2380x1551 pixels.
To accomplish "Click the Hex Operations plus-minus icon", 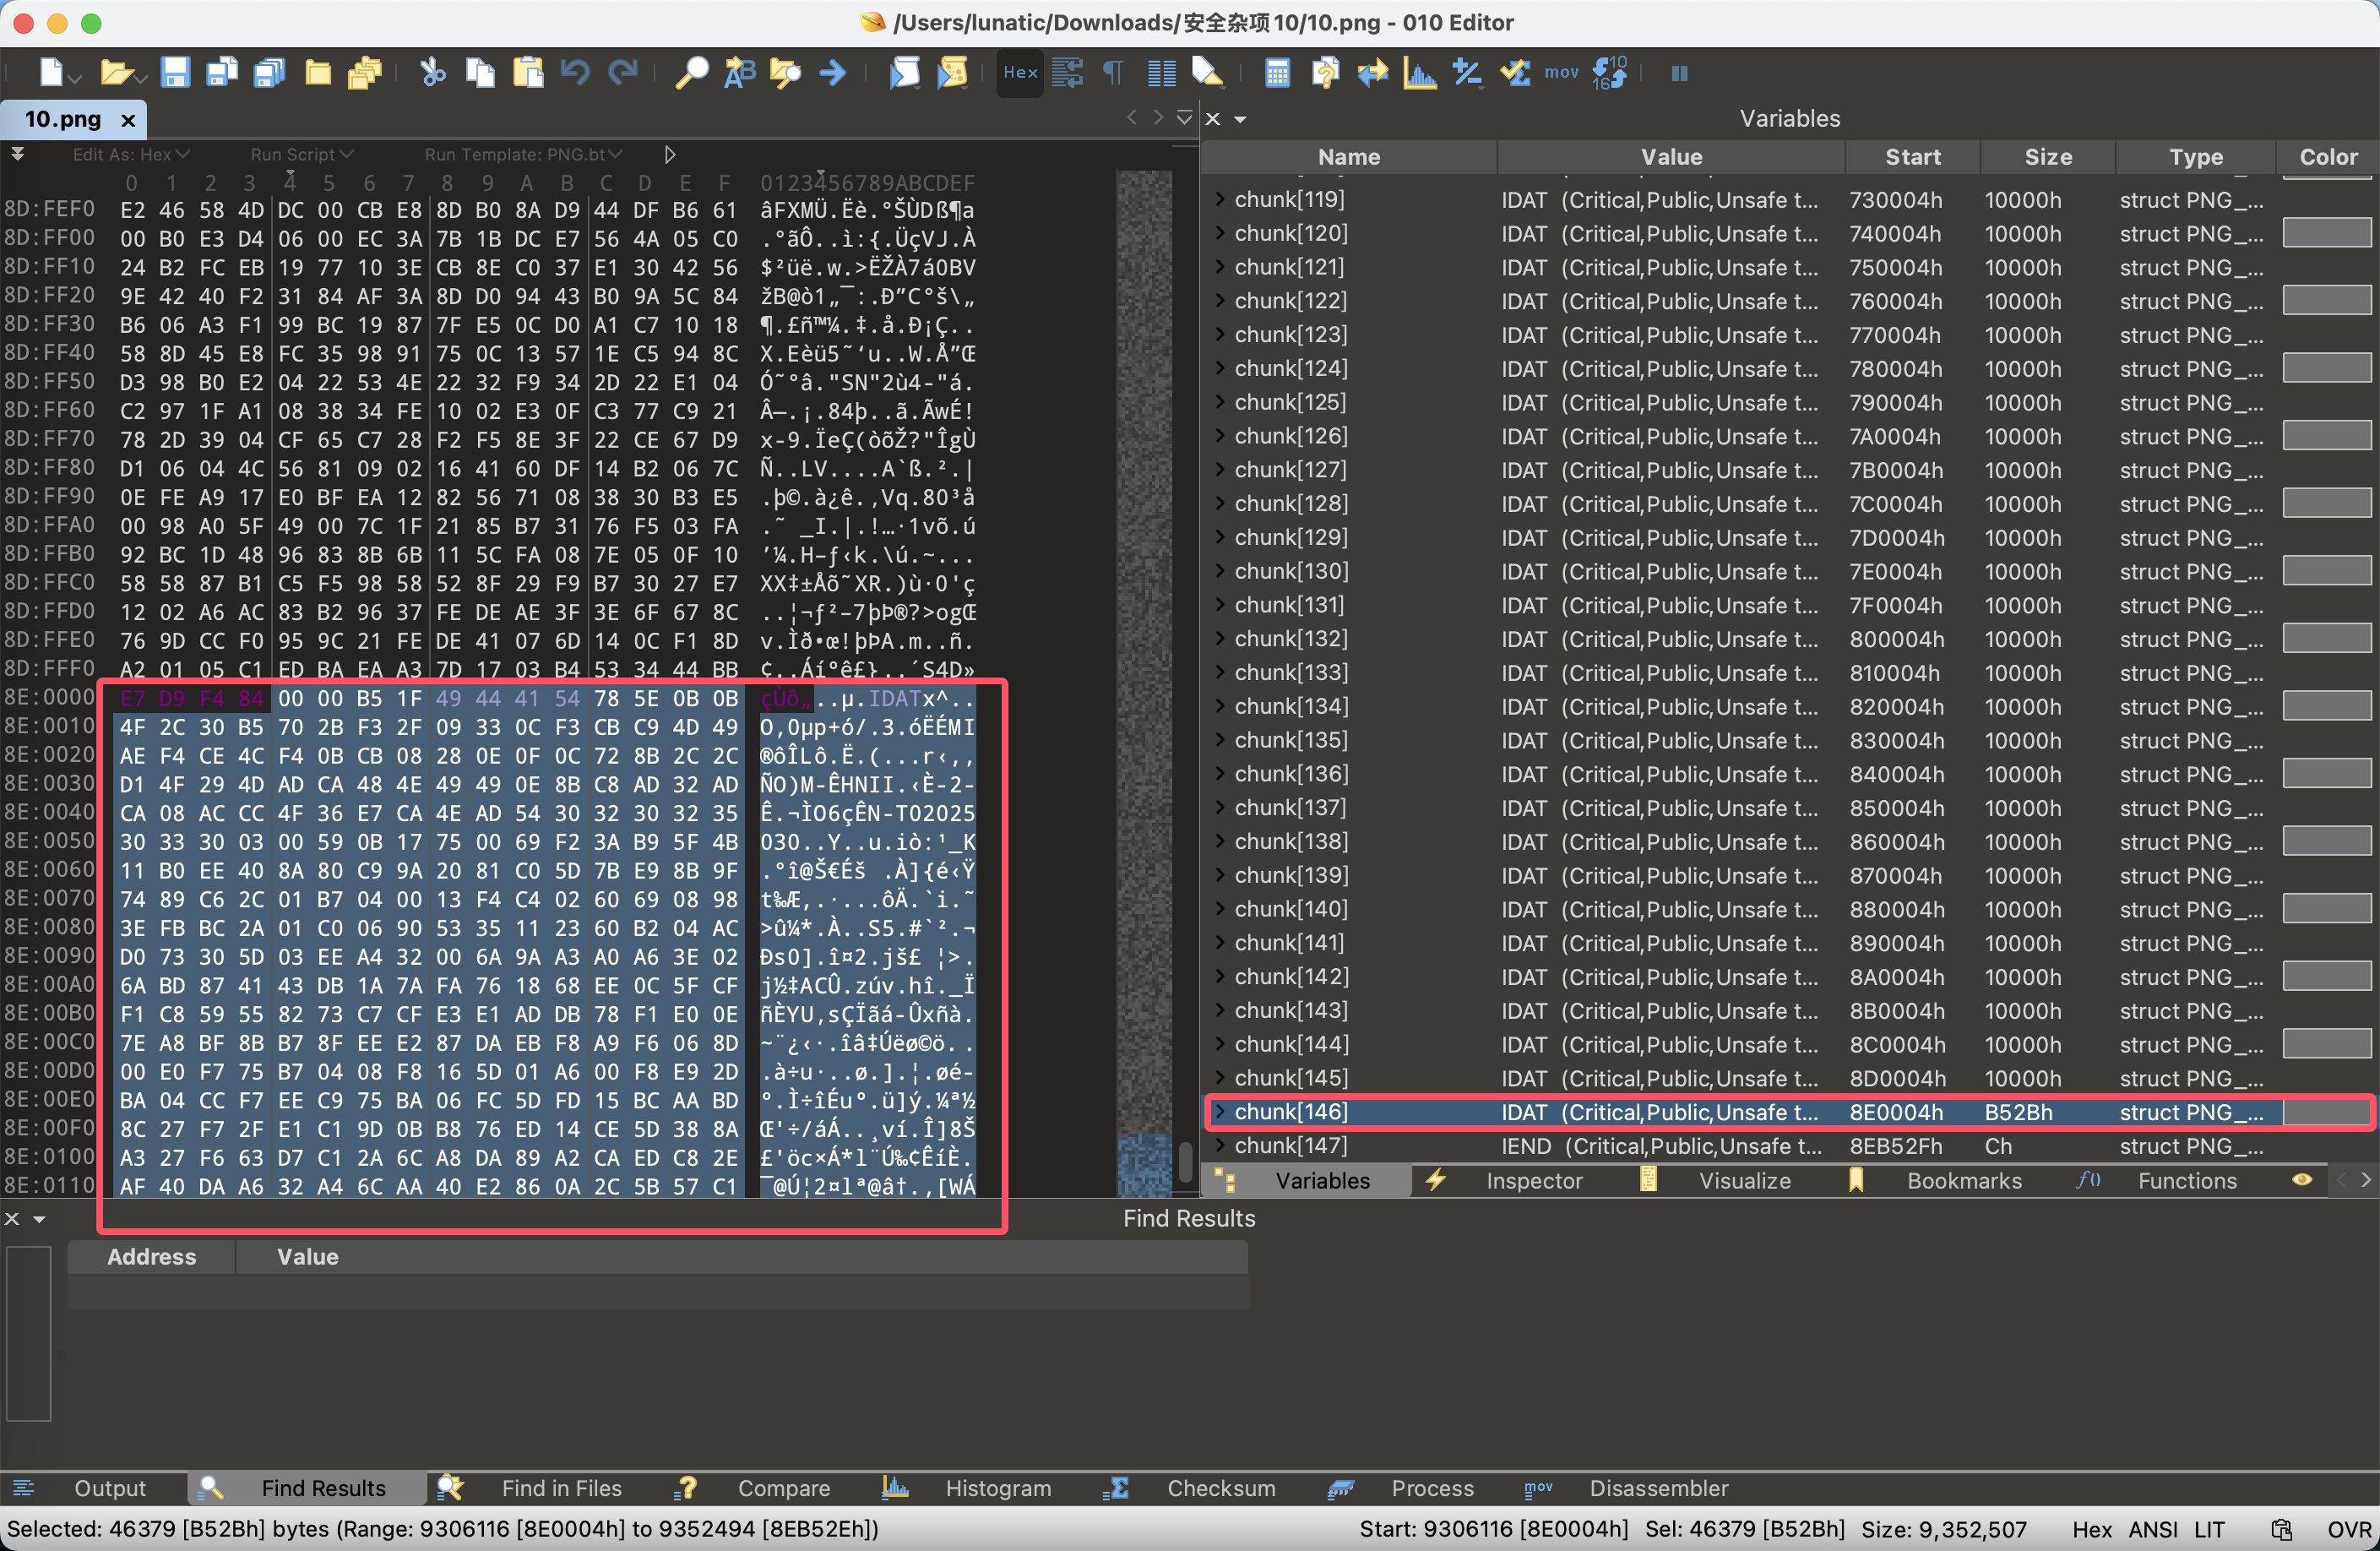I will tap(1467, 73).
